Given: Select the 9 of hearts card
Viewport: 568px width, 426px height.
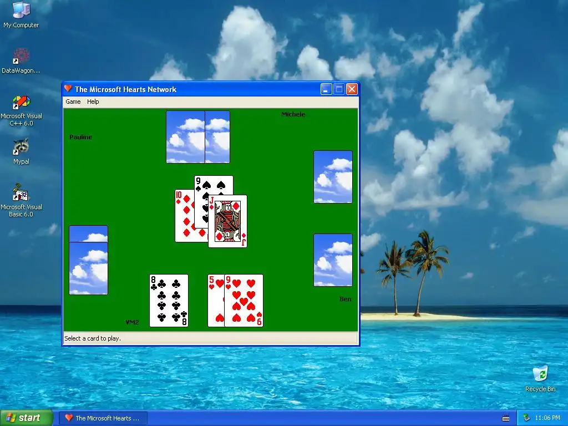Looking at the screenshot, I should click(244, 301).
